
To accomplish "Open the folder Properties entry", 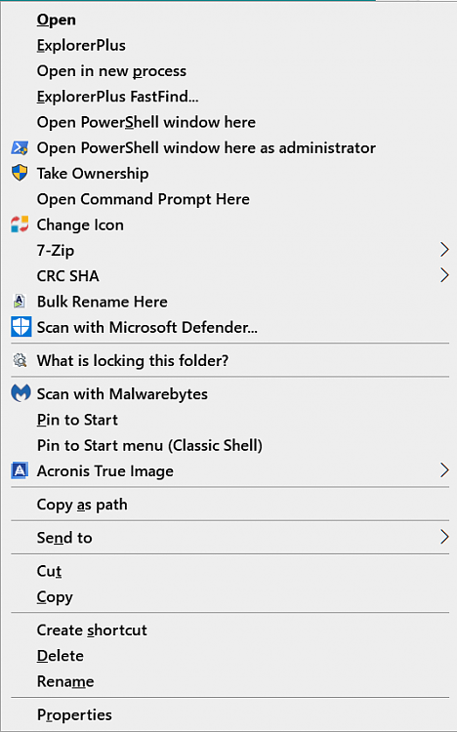I will click(x=74, y=714).
